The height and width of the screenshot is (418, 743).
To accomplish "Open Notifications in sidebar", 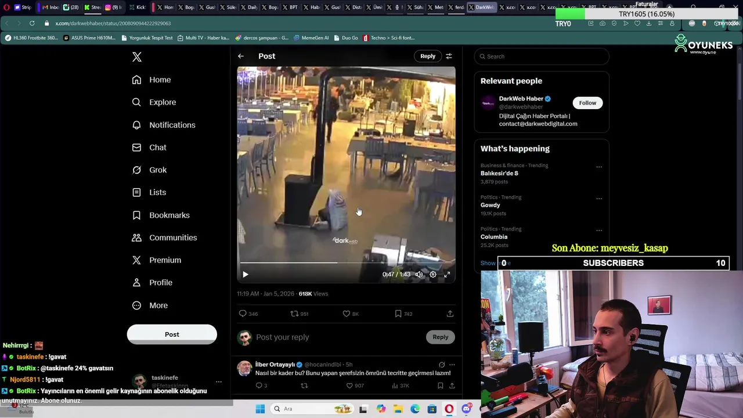I will click(164, 125).
